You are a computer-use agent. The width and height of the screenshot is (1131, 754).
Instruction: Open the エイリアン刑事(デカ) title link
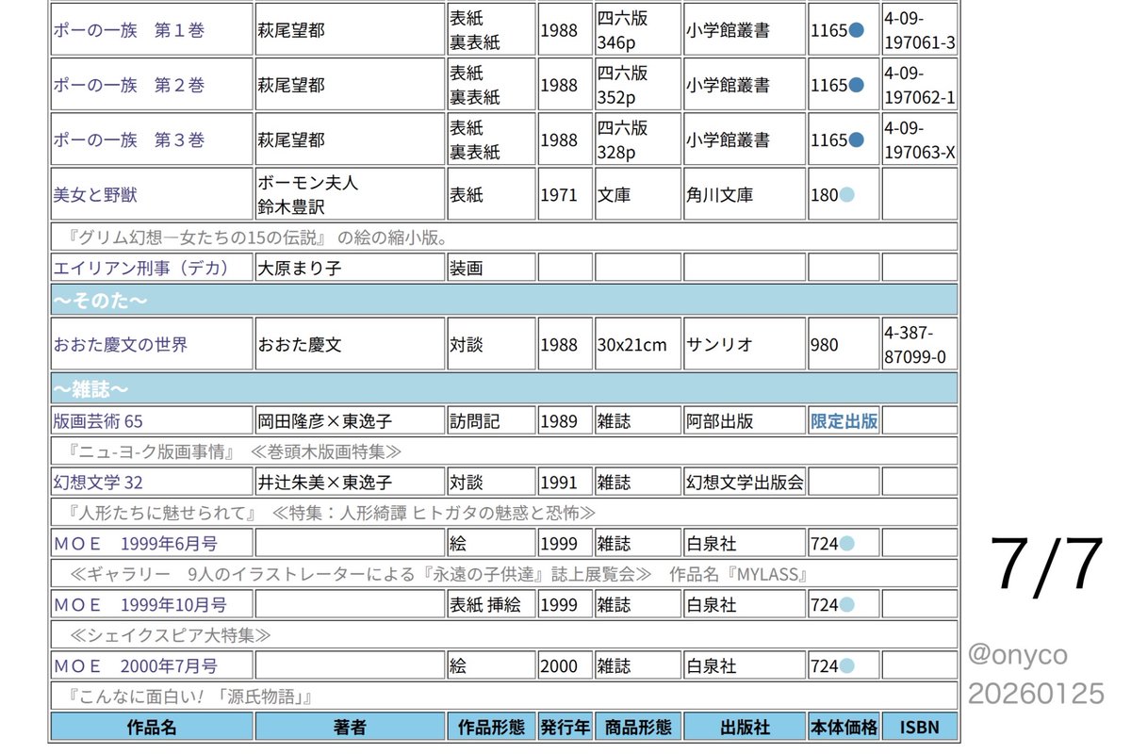pyautogui.click(x=141, y=268)
